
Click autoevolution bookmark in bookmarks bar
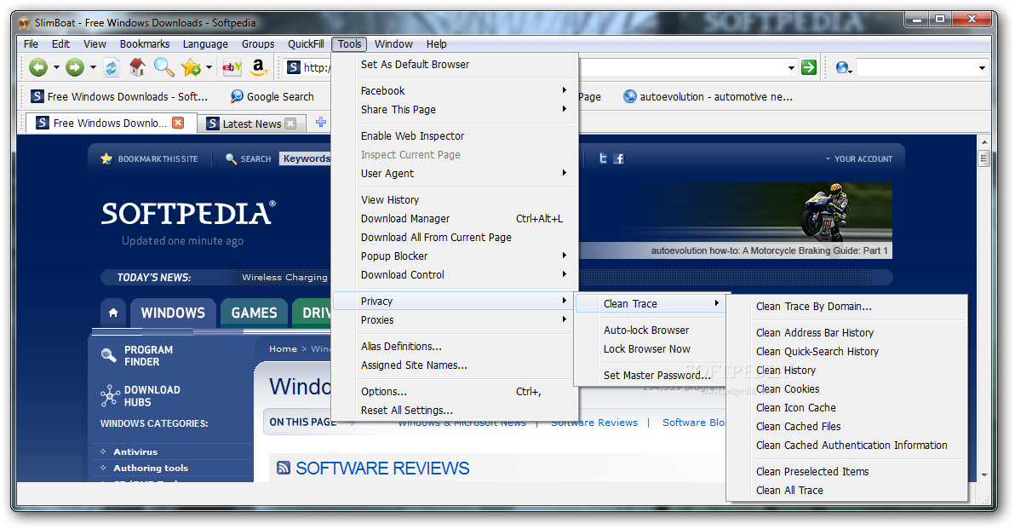click(708, 96)
